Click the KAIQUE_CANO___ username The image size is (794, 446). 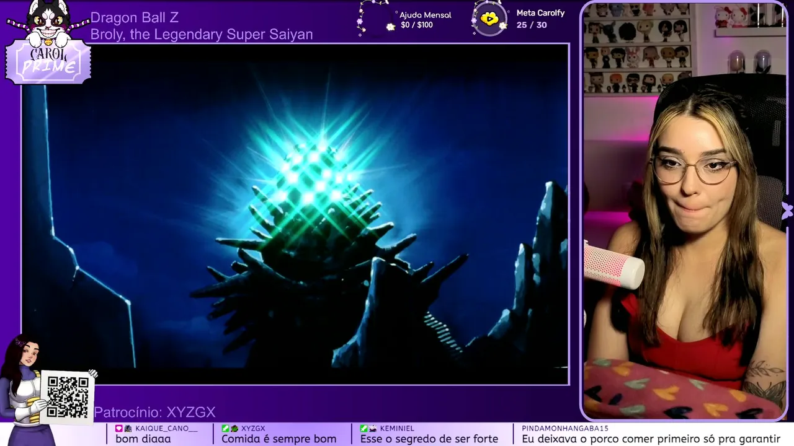point(166,428)
